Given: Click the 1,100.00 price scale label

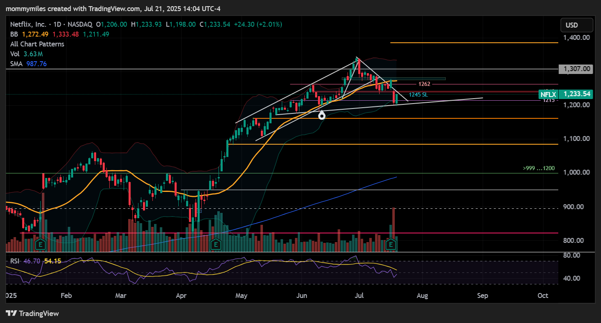Looking at the screenshot, I should [x=577, y=138].
